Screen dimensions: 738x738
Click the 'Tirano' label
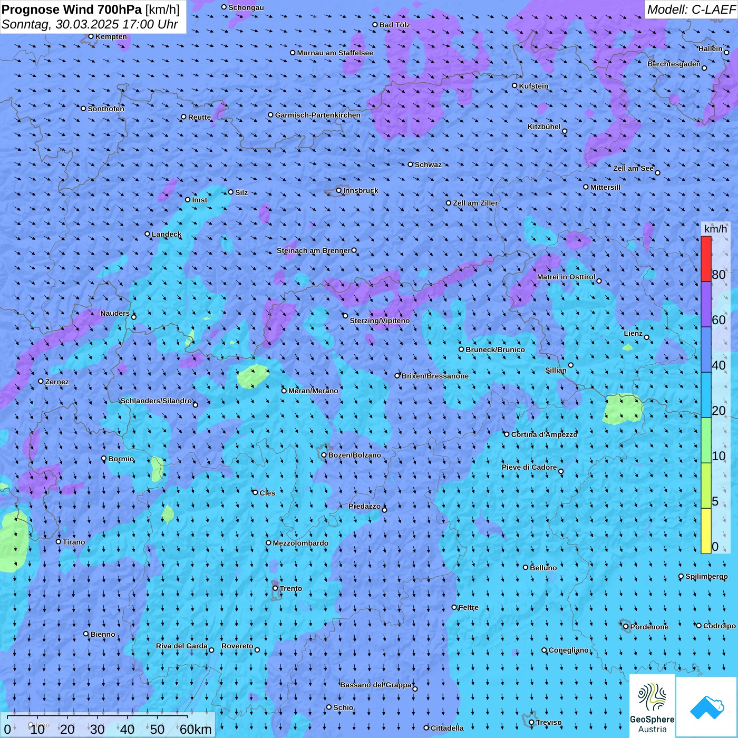(74, 542)
